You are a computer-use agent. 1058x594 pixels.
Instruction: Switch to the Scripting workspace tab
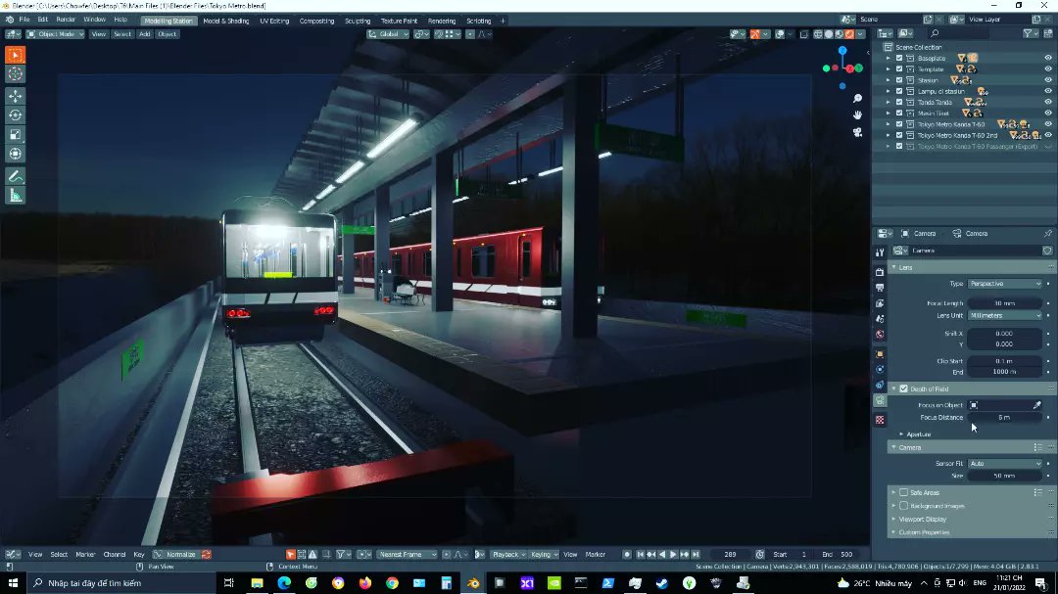click(x=479, y=21)
